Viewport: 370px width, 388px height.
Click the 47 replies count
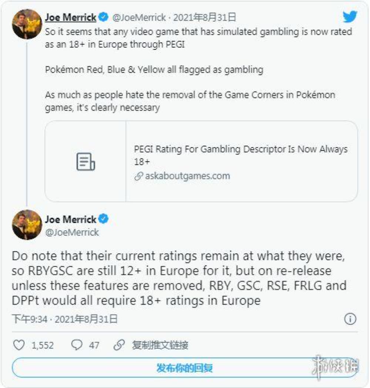tap(94, 345)
